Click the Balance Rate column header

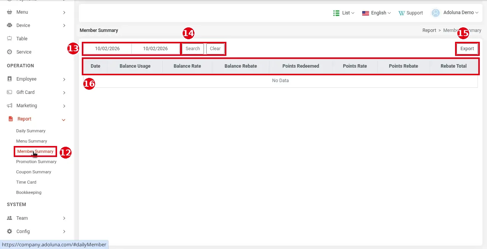click(x=187, y=66)
